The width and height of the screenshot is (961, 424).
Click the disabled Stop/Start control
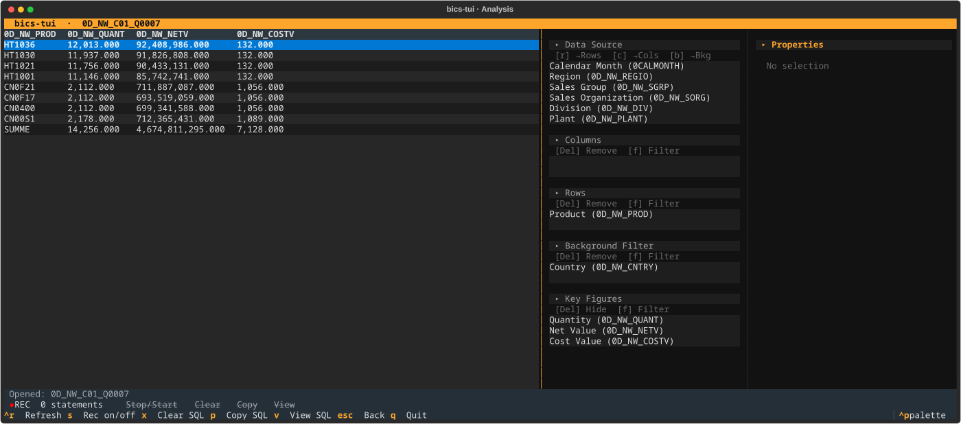152,405
